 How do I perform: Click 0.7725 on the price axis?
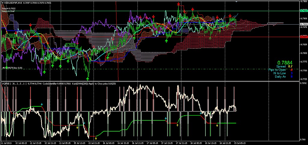coord(303,79)
